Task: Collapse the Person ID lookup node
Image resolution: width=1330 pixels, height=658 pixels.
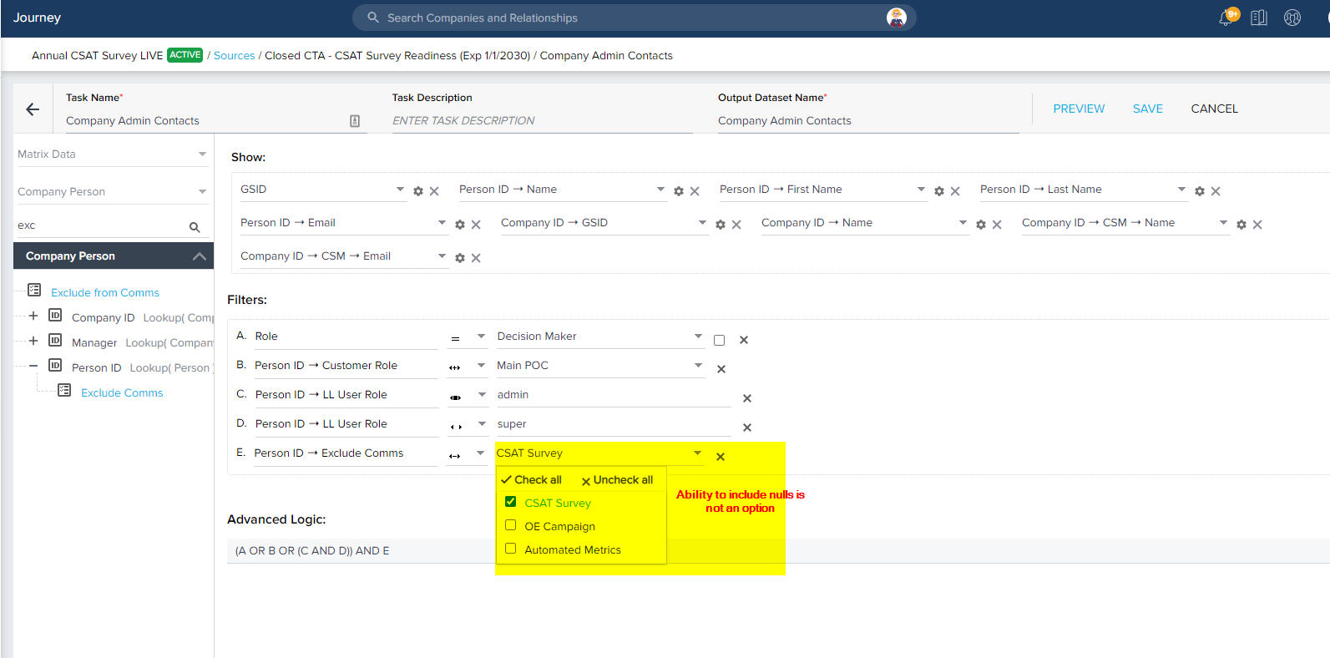Action: click(33, 366)
